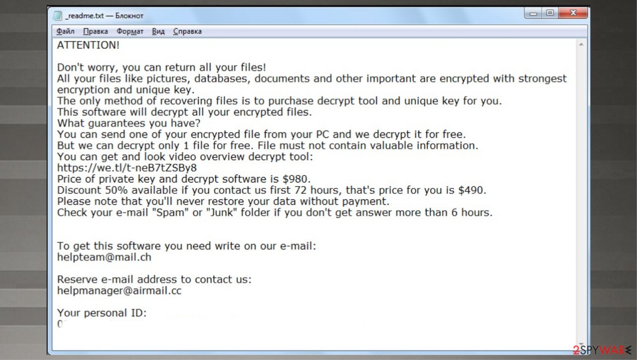The height and width of the screenshot is (360, 637).
Task: Open the Файл menu
Action: coord(65,31)
